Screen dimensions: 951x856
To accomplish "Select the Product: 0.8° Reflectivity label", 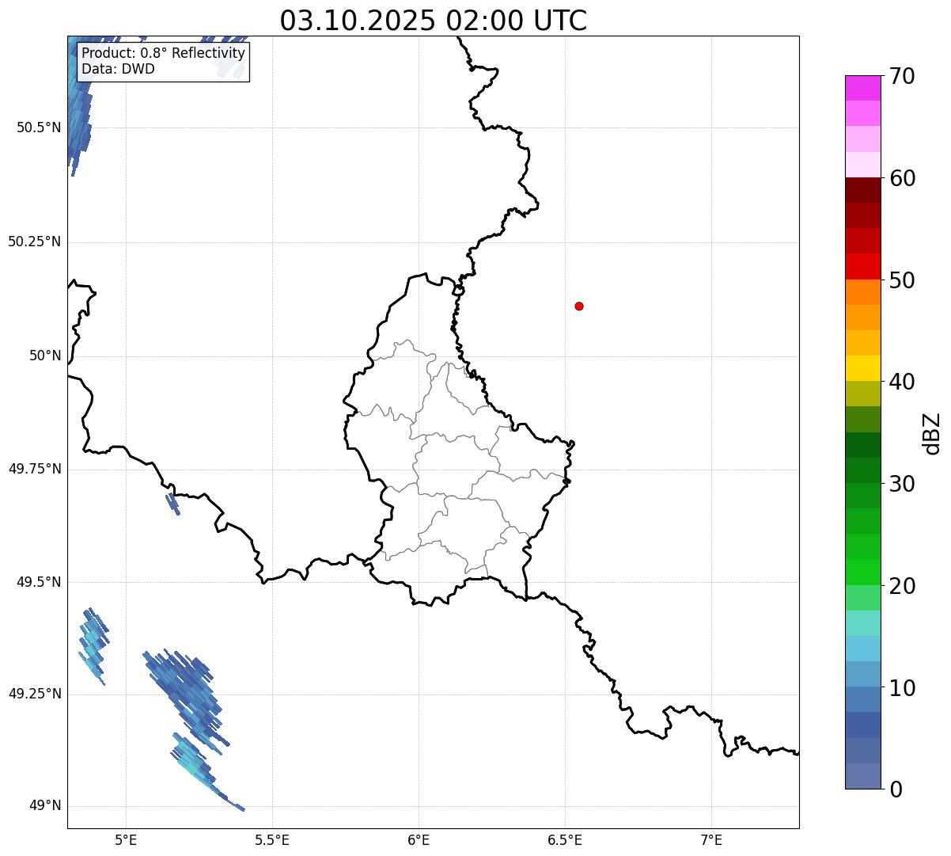I will (164, 53).
